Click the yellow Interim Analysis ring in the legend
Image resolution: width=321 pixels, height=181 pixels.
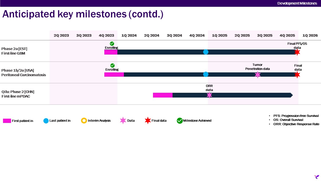point(84,121)
